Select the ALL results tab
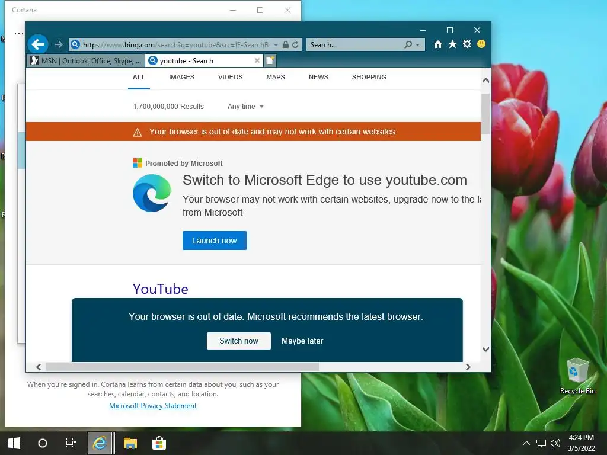This screenshot has width=607, height=455. (139, 77)
